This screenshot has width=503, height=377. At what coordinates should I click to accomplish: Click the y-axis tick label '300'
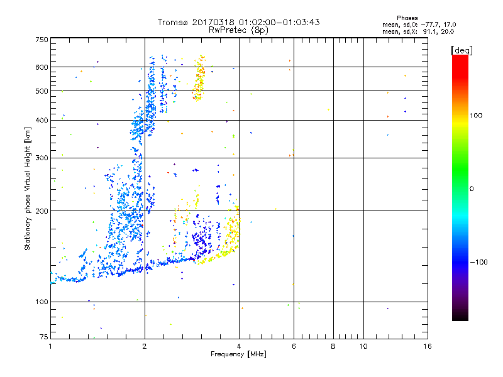[42, 158]
